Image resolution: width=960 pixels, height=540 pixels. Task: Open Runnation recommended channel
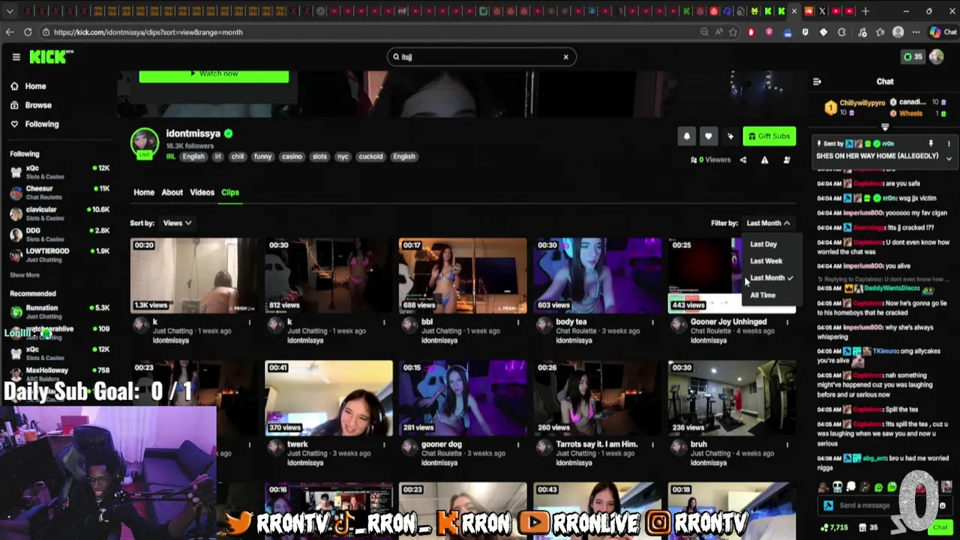pos(60,311)
